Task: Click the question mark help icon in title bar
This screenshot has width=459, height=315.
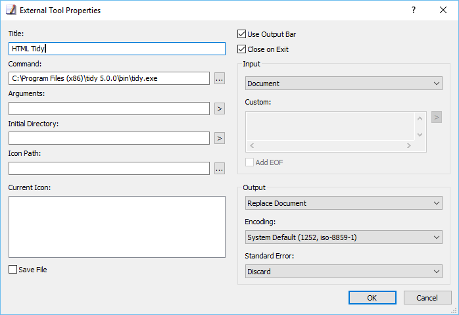Action: click(414, 11)
